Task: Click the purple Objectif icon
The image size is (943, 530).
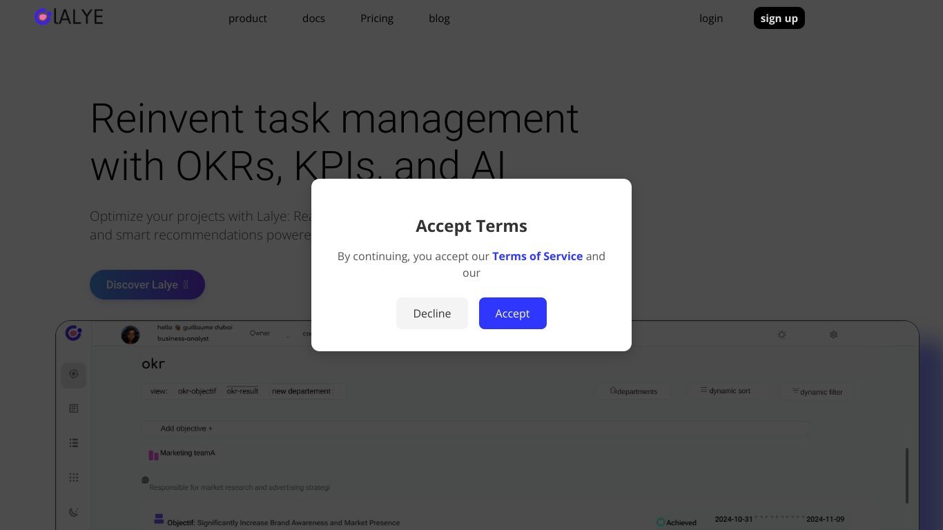Action: click(159, 519)
